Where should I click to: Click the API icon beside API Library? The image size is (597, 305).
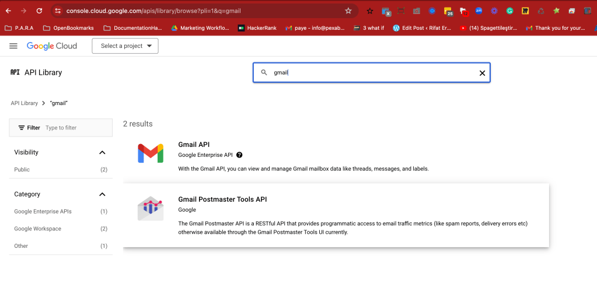[x=15, y=72]
